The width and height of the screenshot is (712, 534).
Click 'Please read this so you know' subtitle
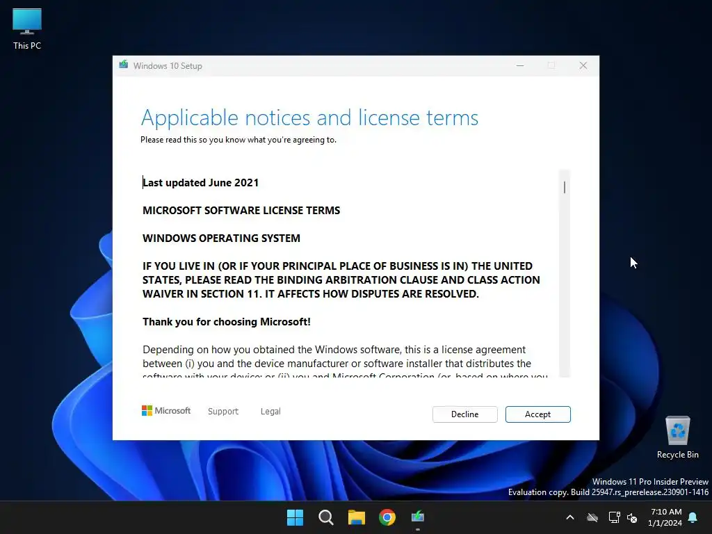pyautogui.click(x=238, y=140)
